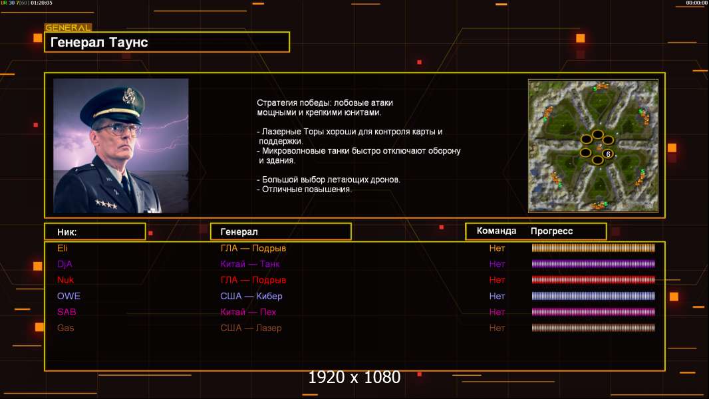This screenshot has width=709, height=399.
Task: Click 'Стратегия победы: лобовые атаки' text
Action: click(x=325, y=102)
